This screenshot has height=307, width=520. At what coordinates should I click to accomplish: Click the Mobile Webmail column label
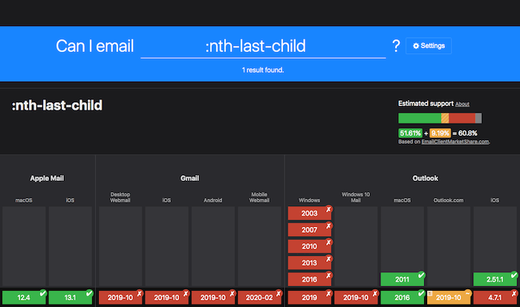259,197
